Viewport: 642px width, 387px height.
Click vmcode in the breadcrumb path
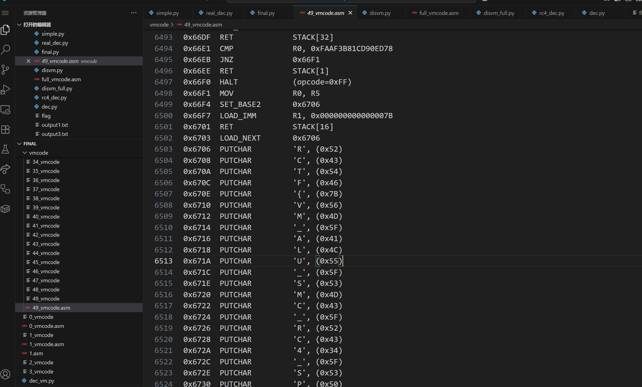(159, 25)
